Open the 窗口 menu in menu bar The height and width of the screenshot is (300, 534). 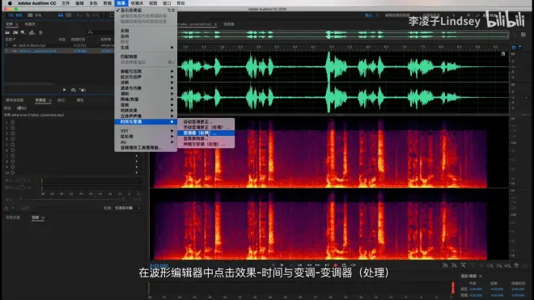[167, 3]
